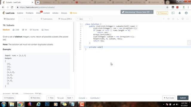Go to Next problem
The height and width of the screenshot is (107, 191).
[70, 98]
